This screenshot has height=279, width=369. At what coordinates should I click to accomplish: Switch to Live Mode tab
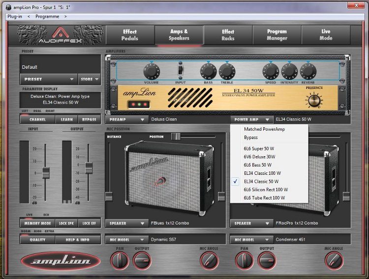(326, 35)
